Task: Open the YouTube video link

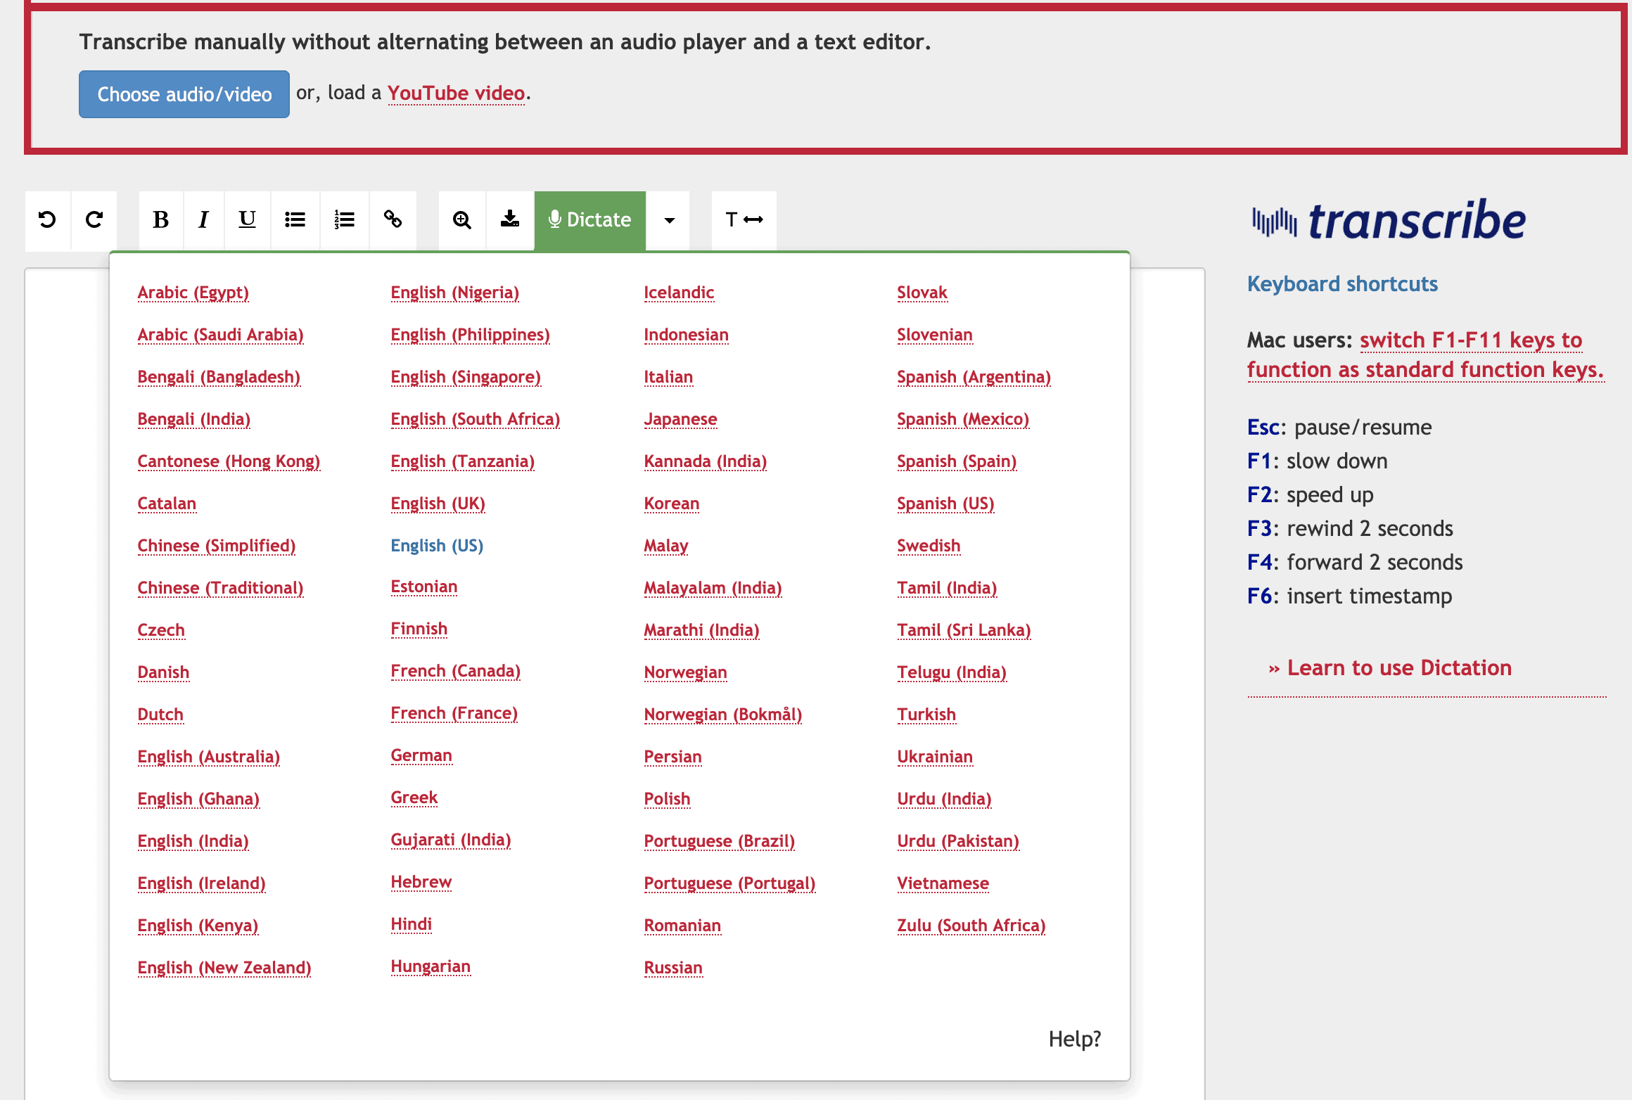Action: (x=456, y=94)
